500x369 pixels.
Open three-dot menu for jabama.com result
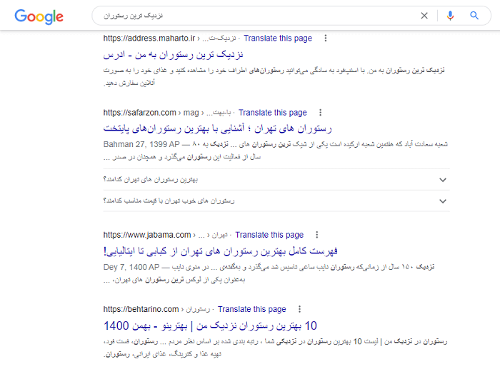[316, 235]
